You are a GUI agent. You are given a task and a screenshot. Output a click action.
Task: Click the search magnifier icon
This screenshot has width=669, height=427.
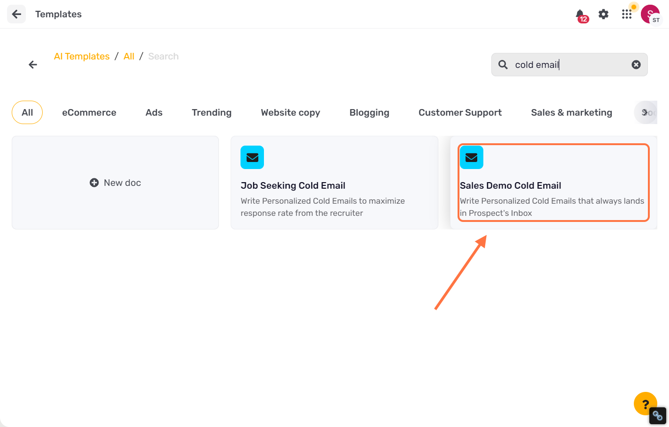pos(503,65)
